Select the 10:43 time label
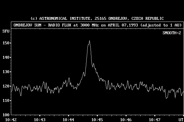This screenshot has width=184, height=122. [40, 119]
